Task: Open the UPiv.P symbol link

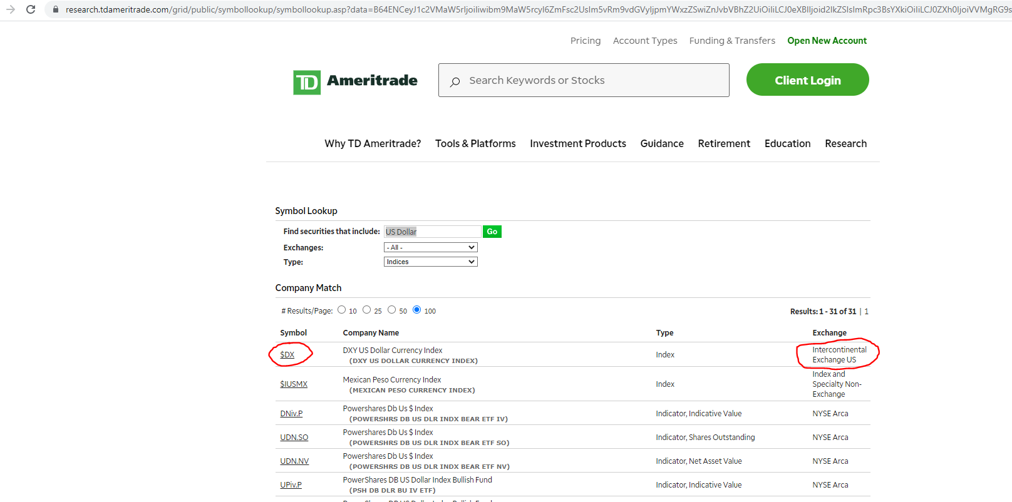Action: pyautogui.click(x=291, y=485)
